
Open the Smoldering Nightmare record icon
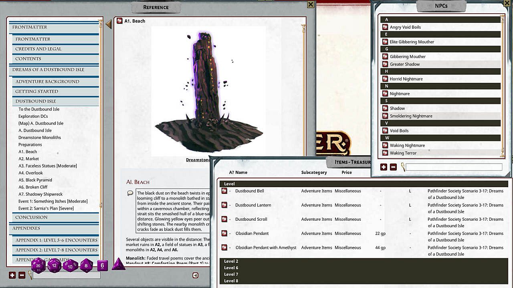(x=385, y=116)
